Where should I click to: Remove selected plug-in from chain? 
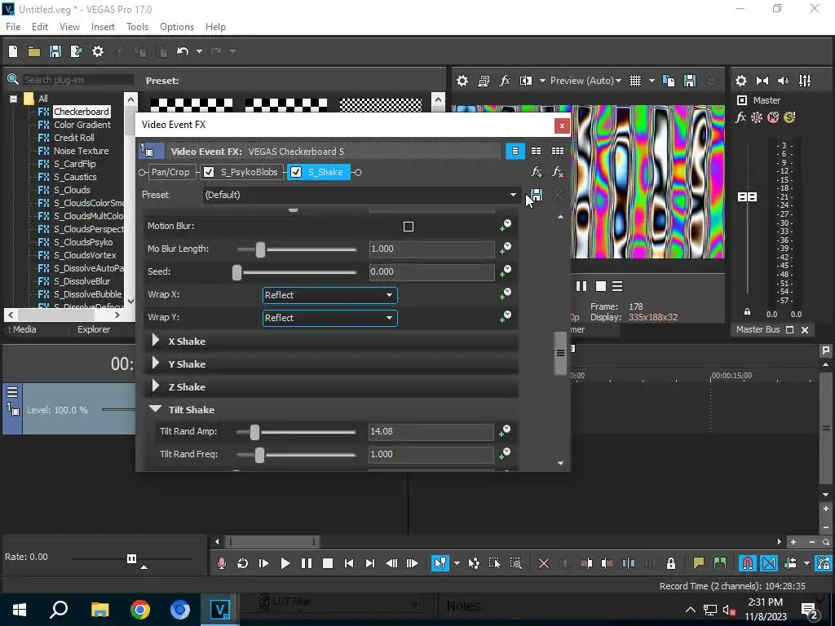pos(557,172)
